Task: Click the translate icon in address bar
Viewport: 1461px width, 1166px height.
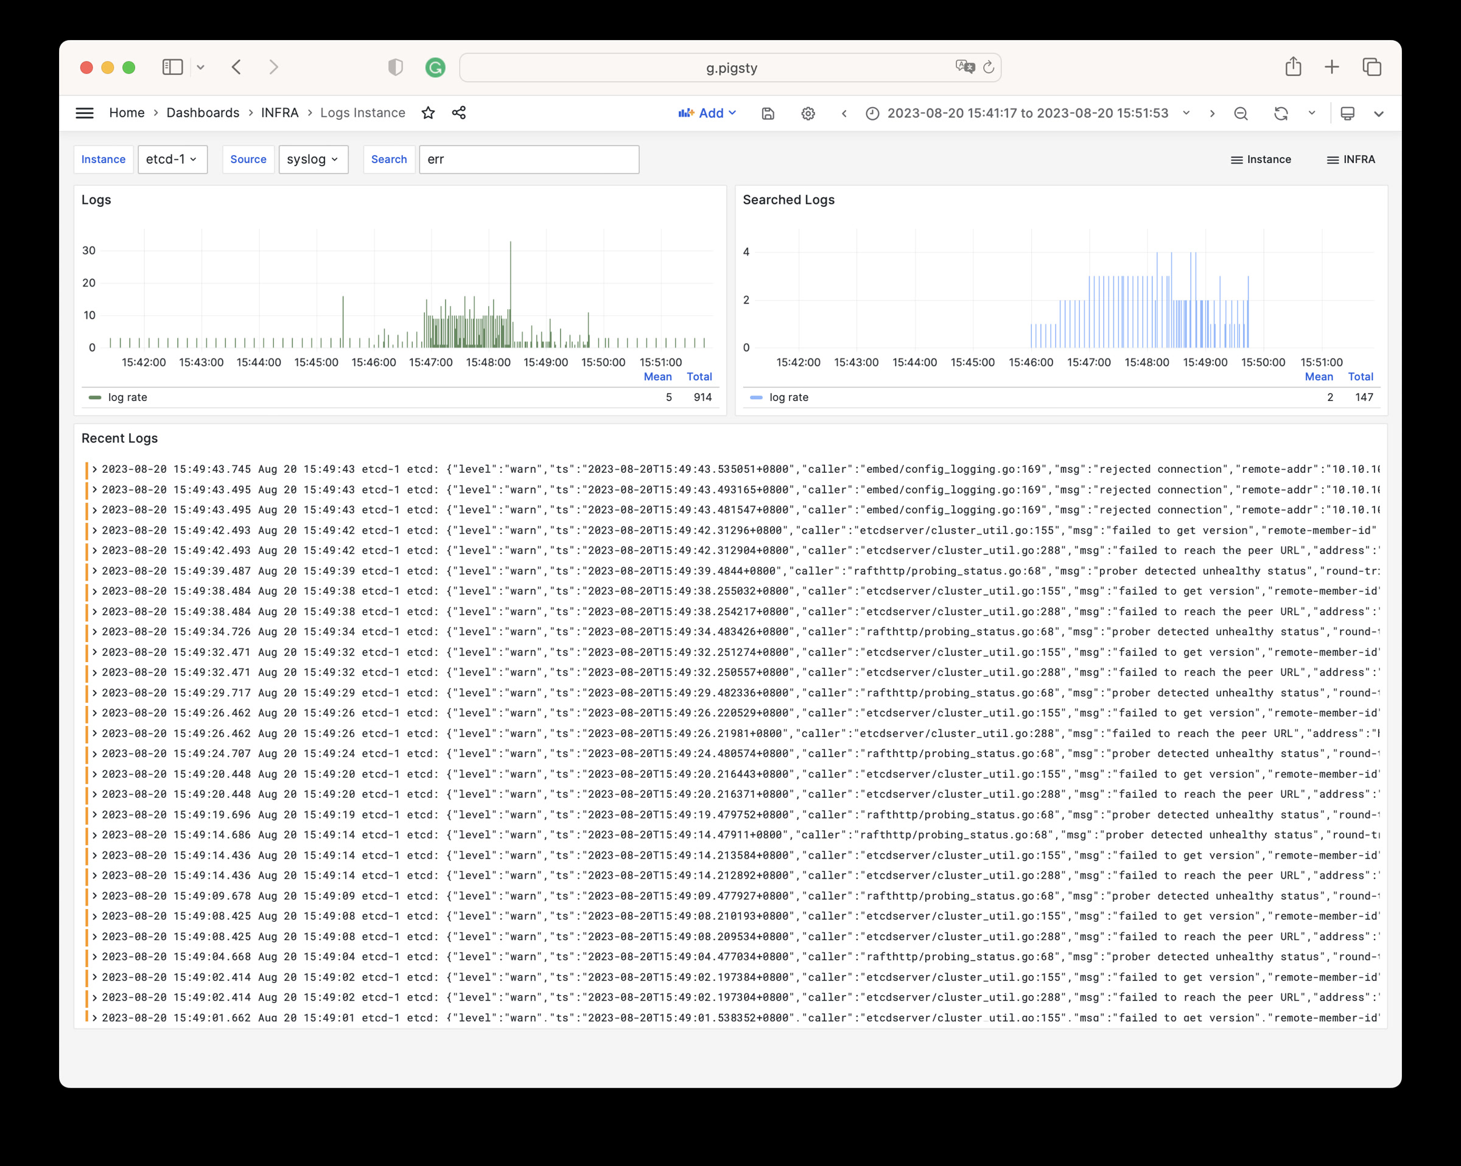Action: click(965, 67)
